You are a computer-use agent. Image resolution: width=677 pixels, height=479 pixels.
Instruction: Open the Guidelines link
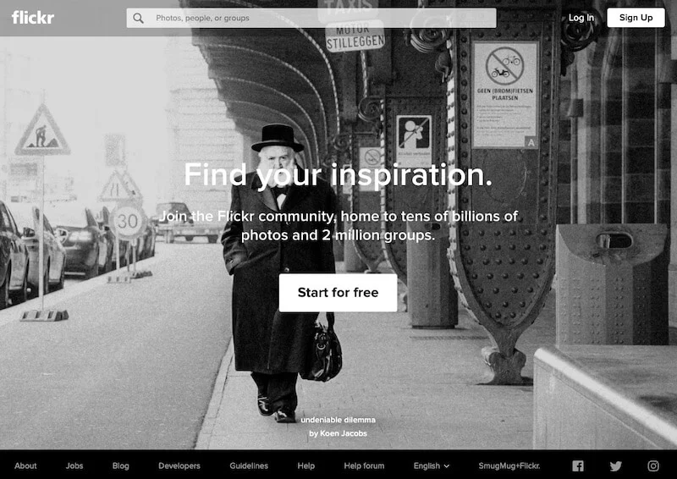pos(249,465)
